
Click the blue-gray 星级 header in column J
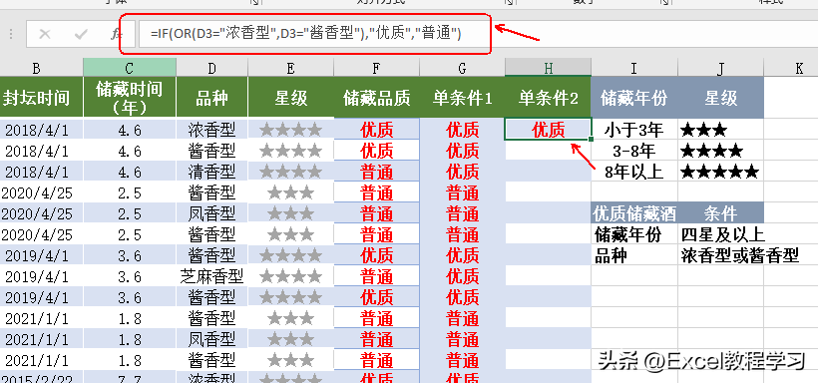tap(720, 97)
